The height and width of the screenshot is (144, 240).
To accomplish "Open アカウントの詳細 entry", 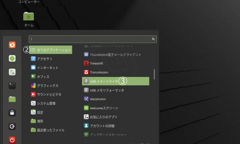I will (116, 126).
